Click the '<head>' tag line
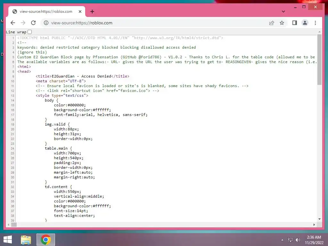This screenshot has height=246, width=328. point(24,71)
